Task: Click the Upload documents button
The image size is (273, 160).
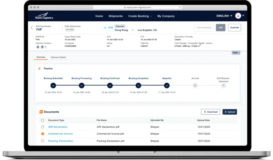Action: click(229, 112)
